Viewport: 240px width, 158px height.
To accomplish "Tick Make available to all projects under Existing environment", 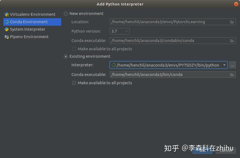I will click(x=74, y=83).
